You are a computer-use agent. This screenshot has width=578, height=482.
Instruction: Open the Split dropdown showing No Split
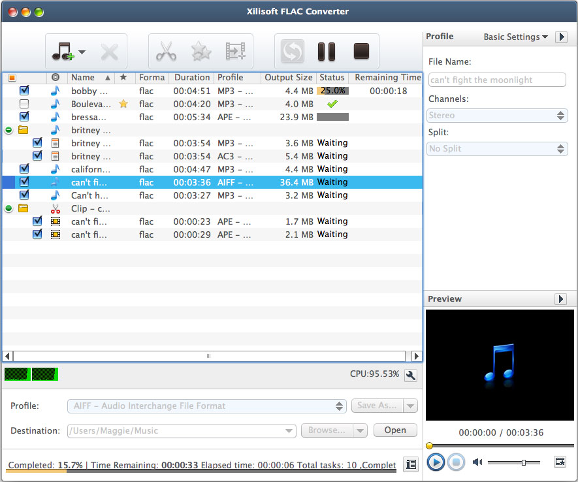[497, 149]
